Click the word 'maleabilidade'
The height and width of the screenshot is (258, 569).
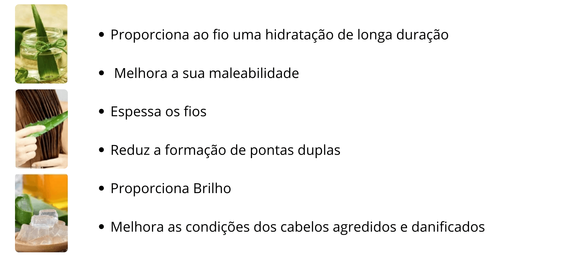tap(254, 73)
